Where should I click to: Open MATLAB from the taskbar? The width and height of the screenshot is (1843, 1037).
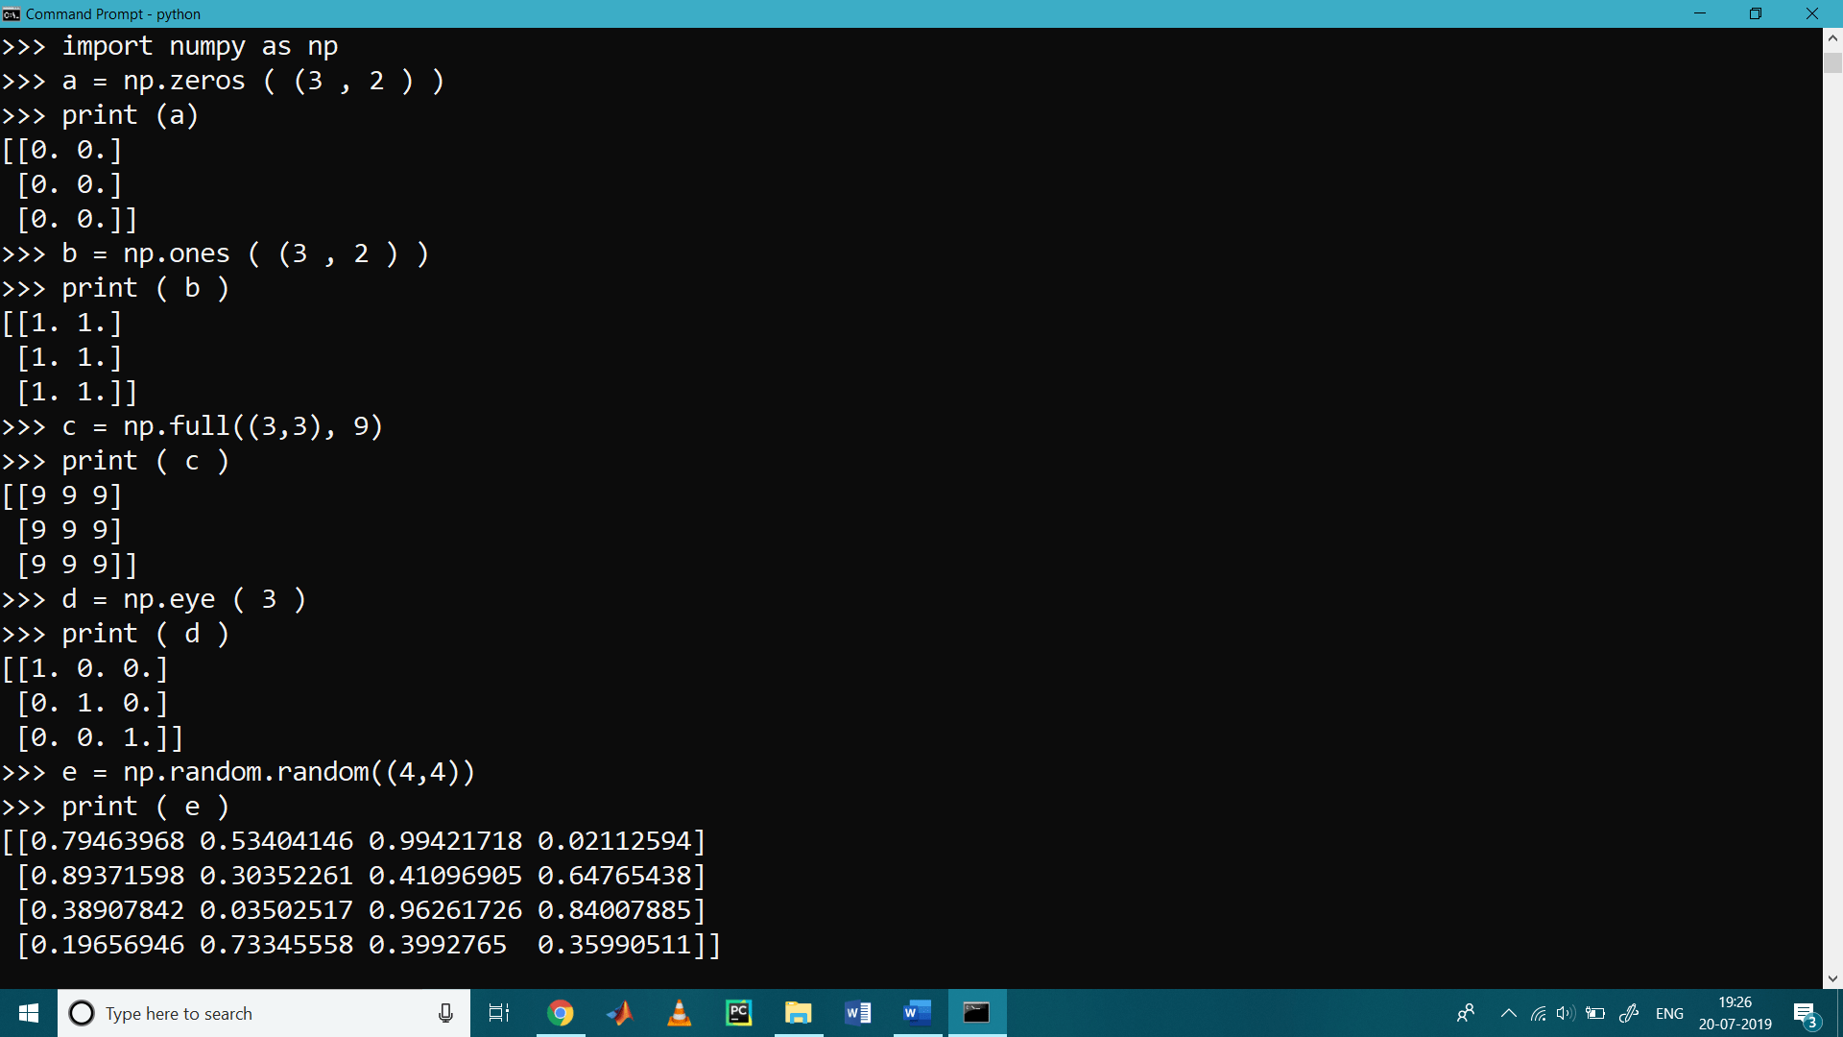click(620, 1013)
